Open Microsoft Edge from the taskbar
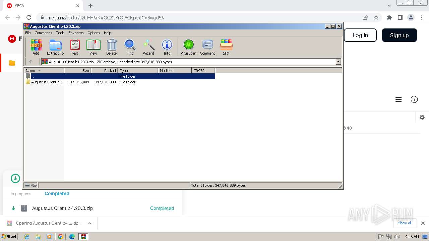 click(x=72, y=237)
